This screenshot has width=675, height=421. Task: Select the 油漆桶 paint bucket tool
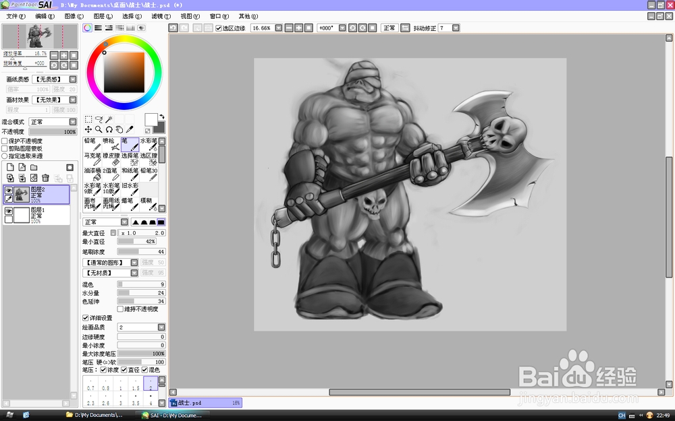click(92, 174)
